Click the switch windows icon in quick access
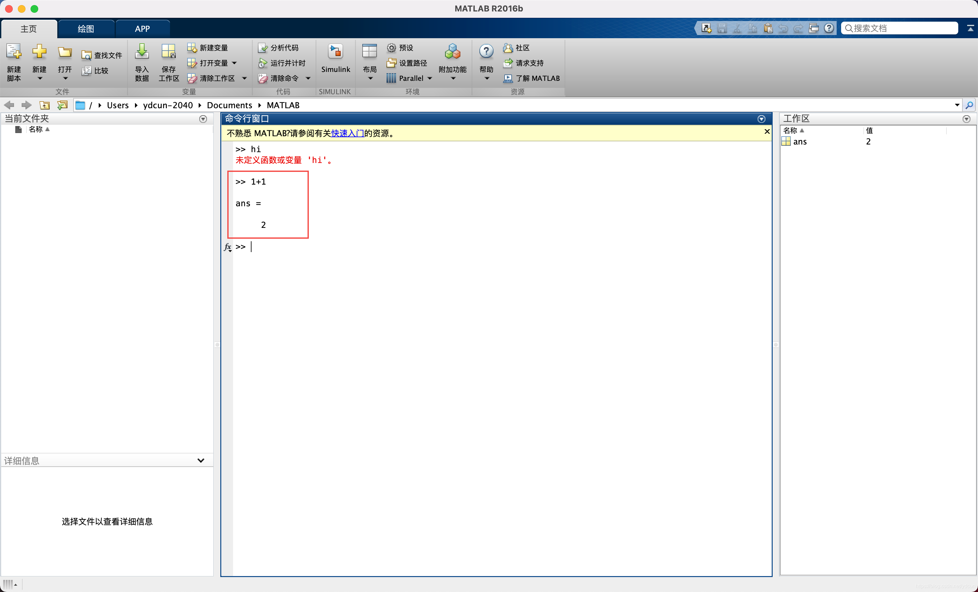The height and width of the screenshot is (592, 978). pyautogui.click(x=814, y=28)
